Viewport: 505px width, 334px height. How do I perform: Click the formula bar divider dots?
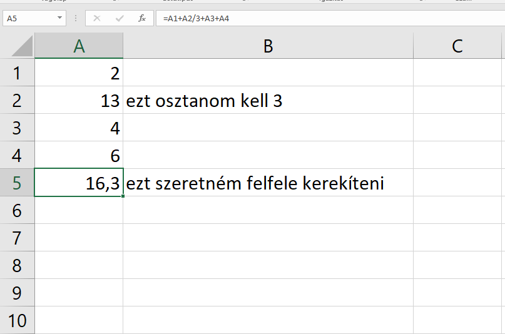(76, 18)
